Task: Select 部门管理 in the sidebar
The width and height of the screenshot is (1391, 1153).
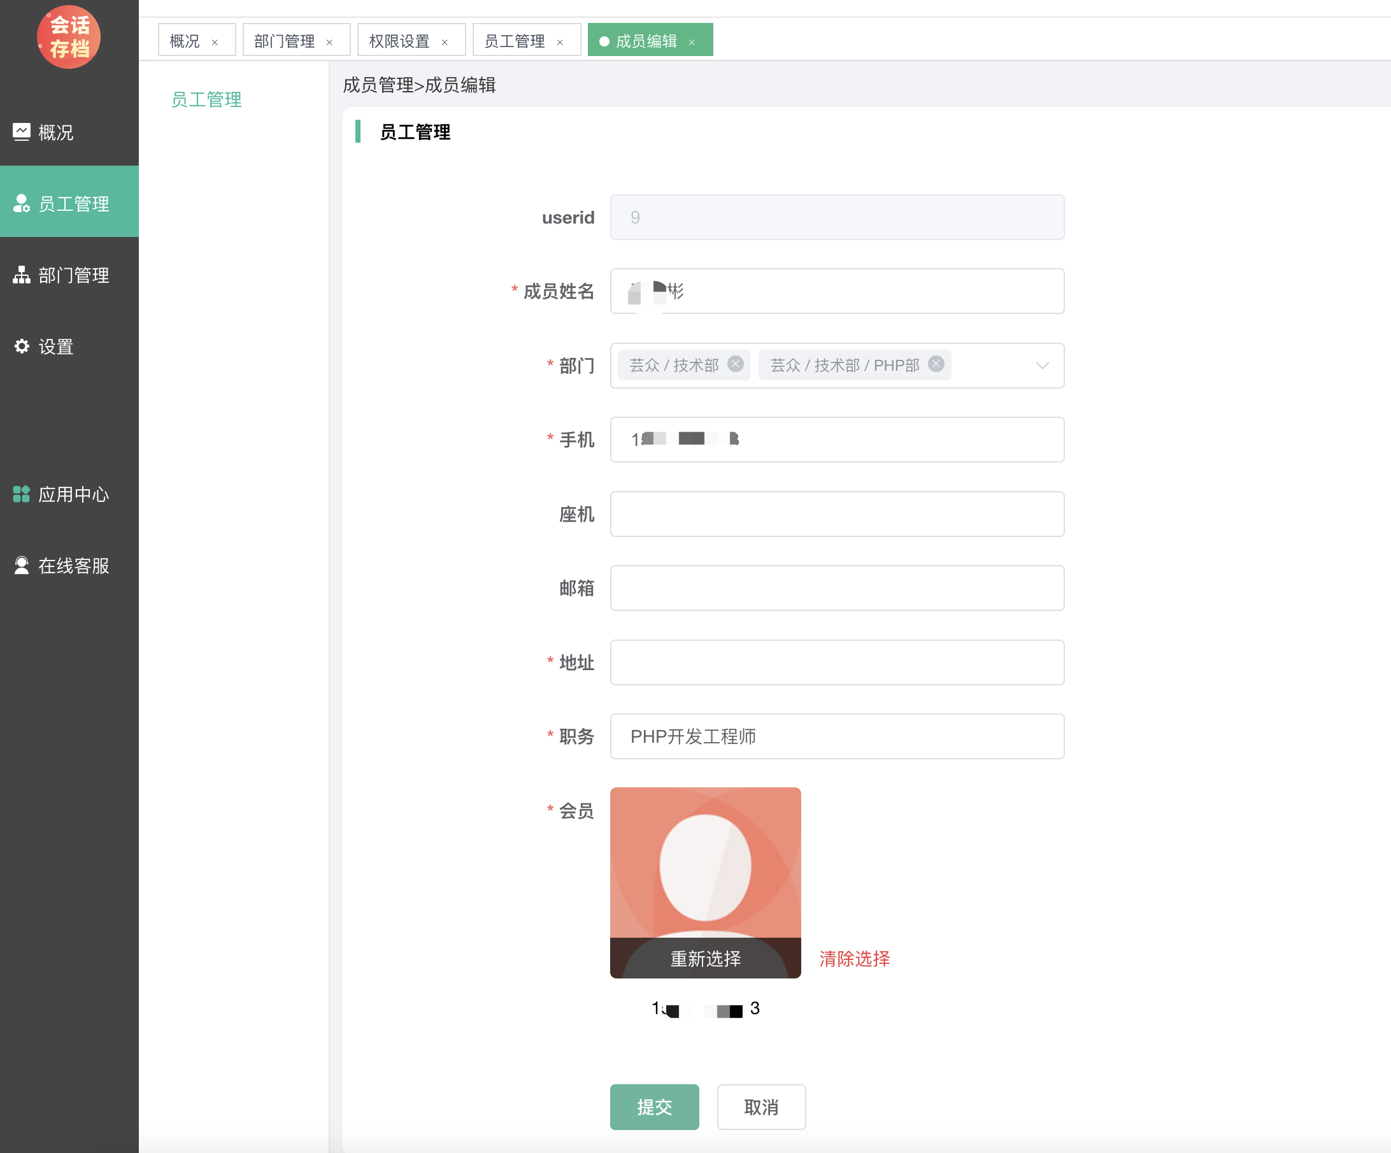Action: 73,275
